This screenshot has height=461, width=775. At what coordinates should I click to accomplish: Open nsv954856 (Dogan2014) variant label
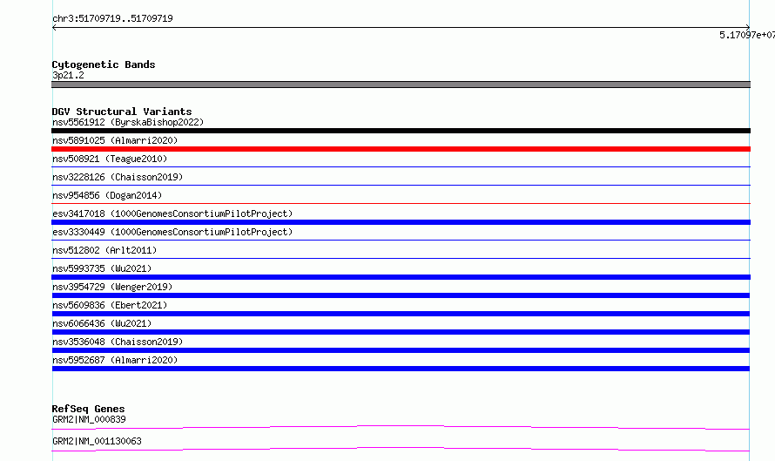tap(107, 195)
